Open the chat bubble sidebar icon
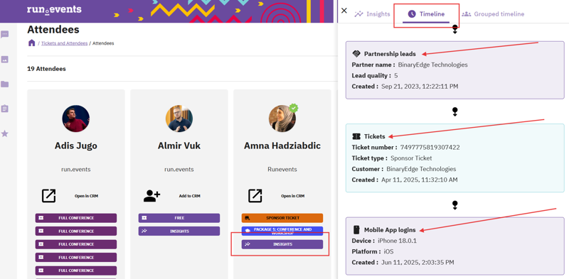The width and height of the screenshot is (569, 279). click(5, 35)
